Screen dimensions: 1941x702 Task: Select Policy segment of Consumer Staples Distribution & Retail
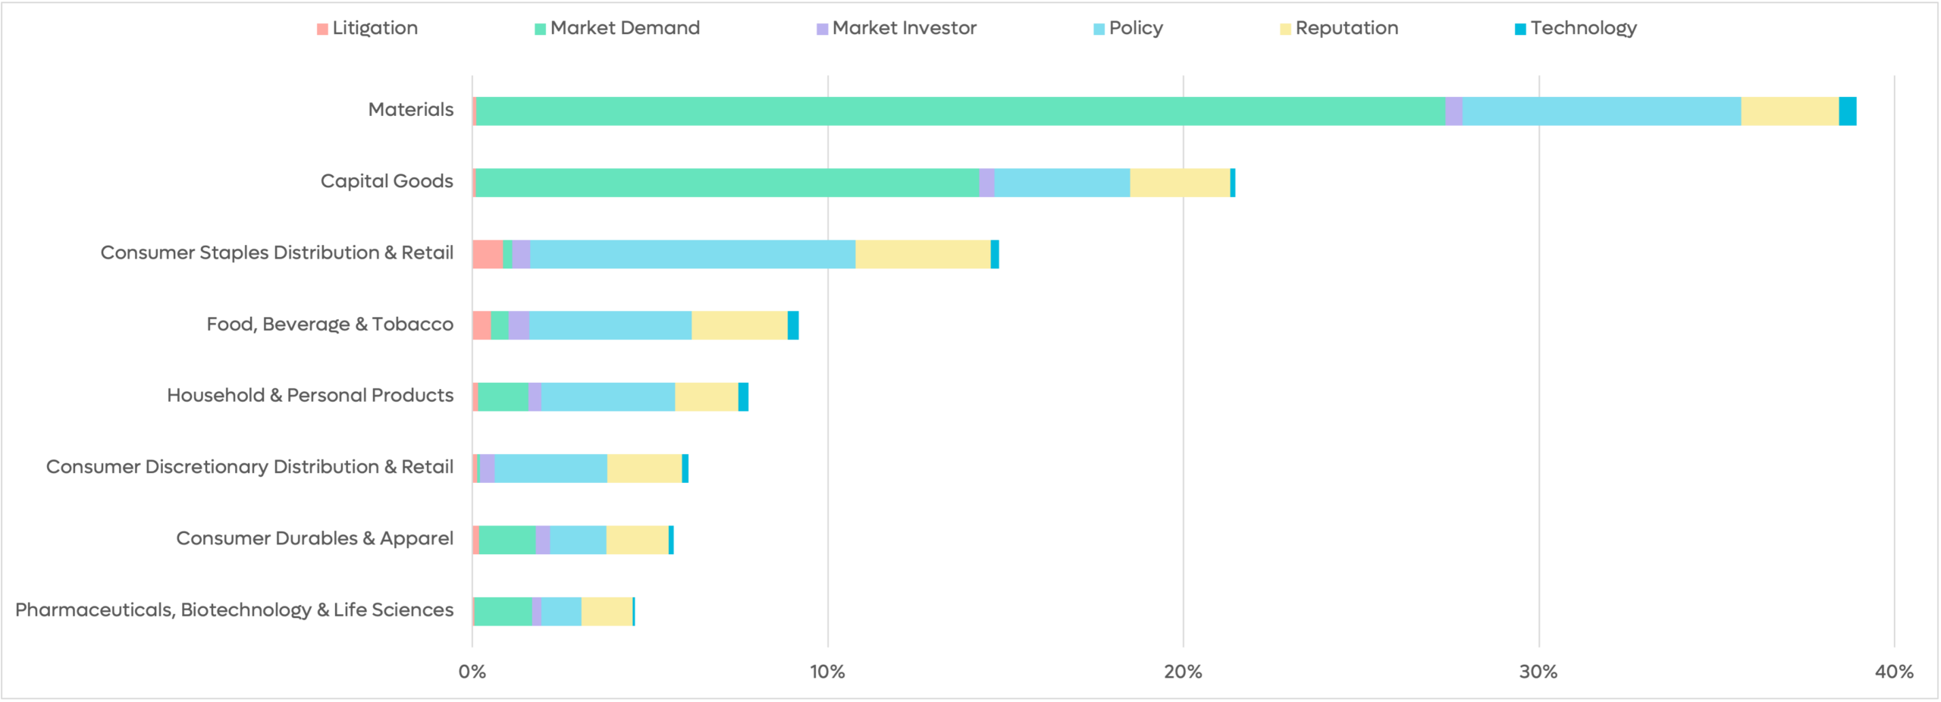pos(692,254)
